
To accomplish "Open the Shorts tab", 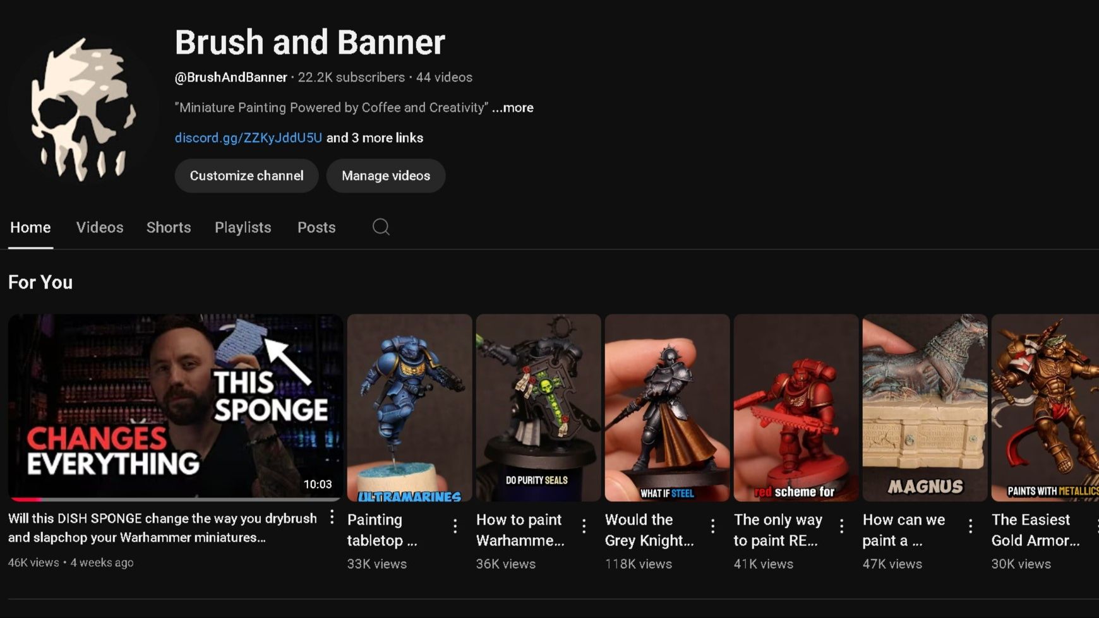I will pos(169,228).
